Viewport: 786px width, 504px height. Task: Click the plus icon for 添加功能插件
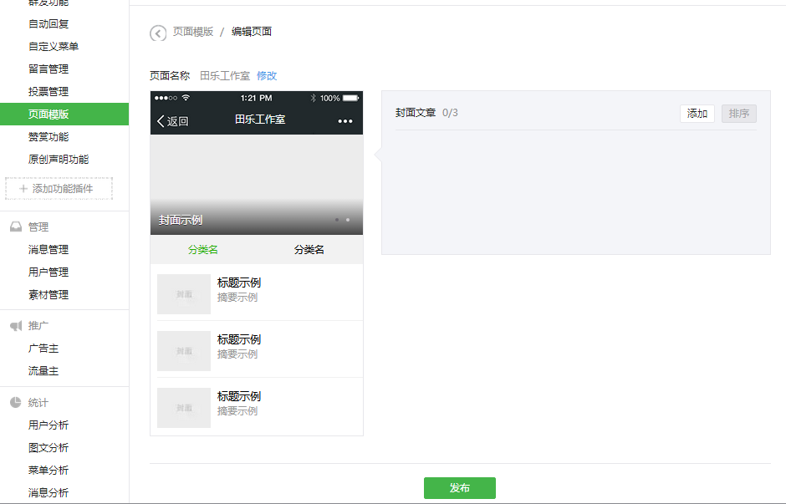pyautogui.click(x=23, y=189)
